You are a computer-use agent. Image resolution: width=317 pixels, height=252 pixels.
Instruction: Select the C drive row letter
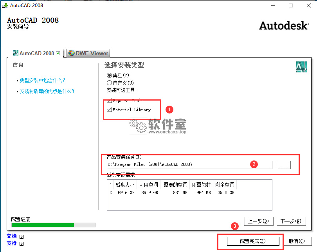[x=111, y=193]
